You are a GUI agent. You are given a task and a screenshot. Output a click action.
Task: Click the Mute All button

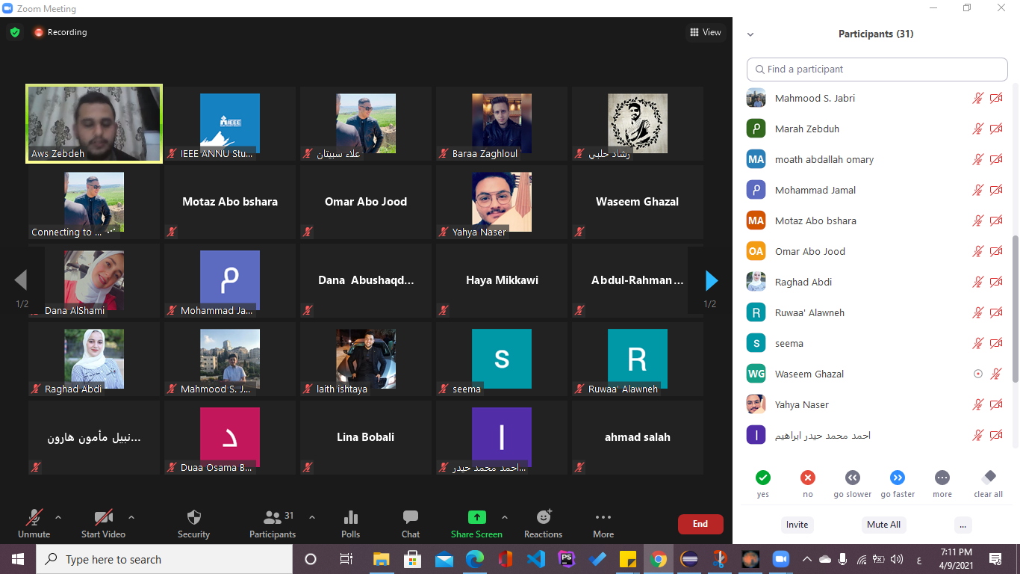(883, 525)
